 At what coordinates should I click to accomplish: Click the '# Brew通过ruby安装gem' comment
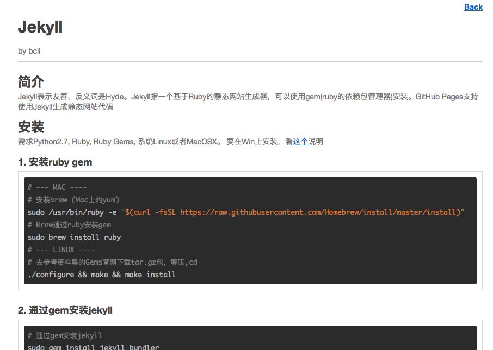69,225
